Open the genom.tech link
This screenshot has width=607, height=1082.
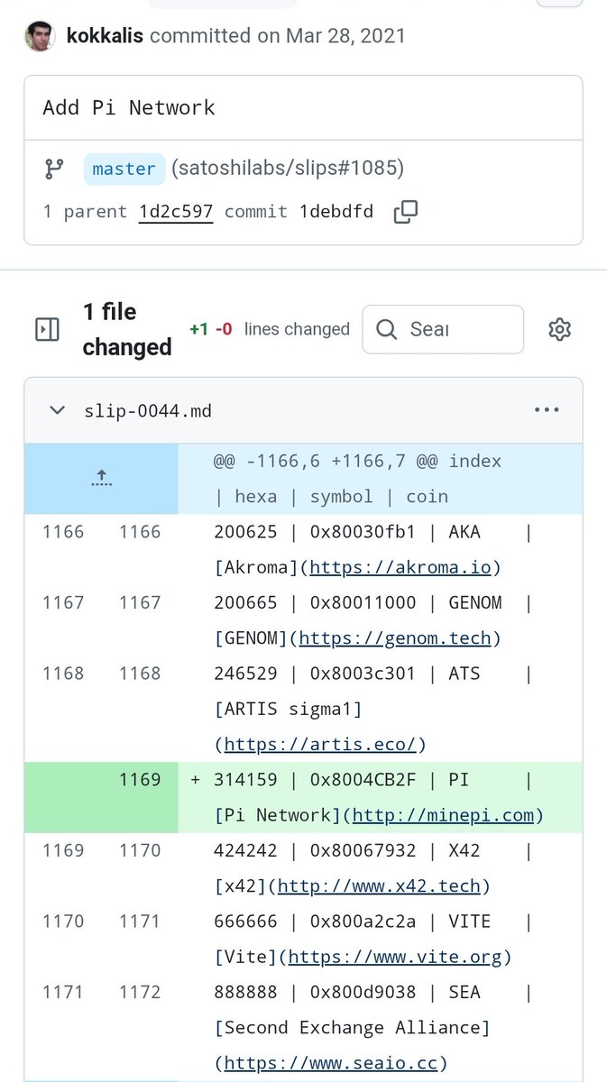click(395, 638)
